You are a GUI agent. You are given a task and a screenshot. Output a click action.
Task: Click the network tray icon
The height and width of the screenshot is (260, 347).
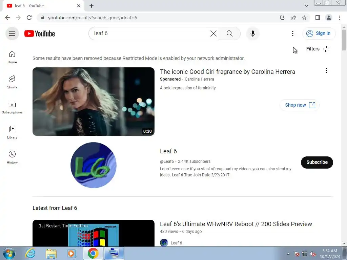point(305,254)
